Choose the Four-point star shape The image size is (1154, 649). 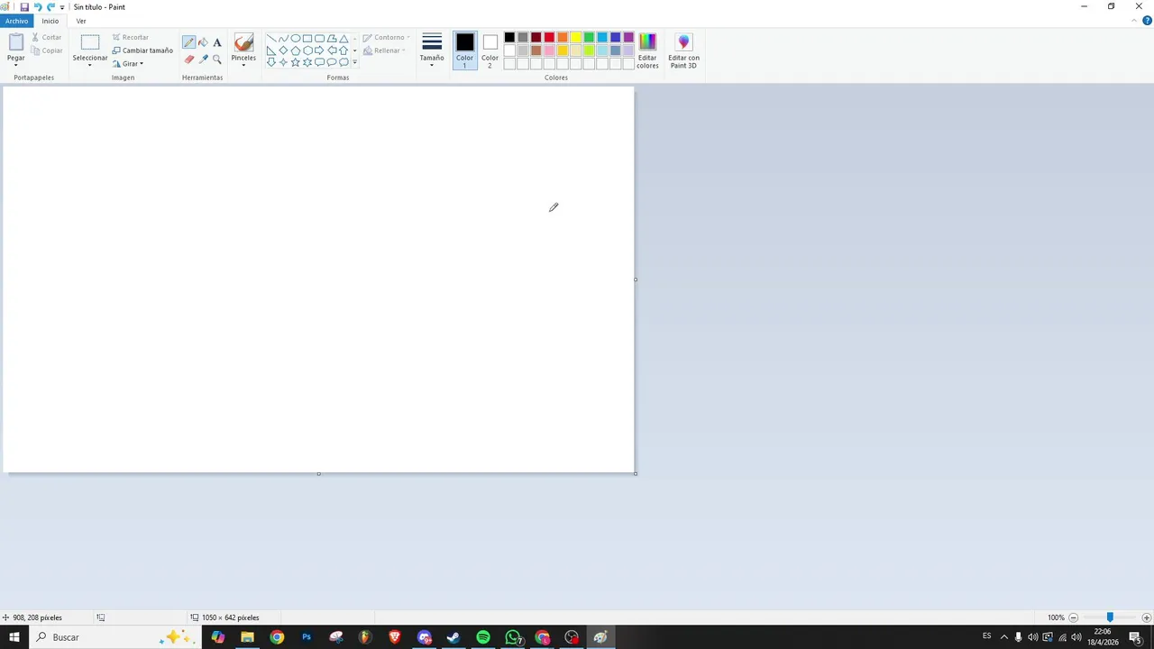click(x=283, y=62)
